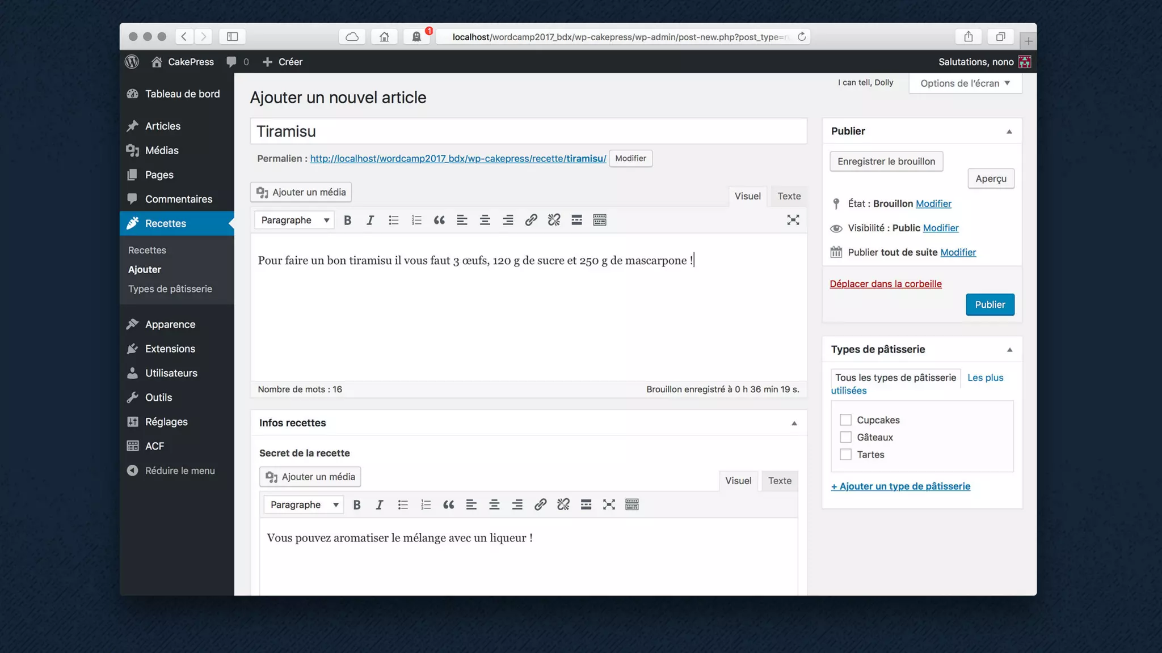Click bulleted list icon in main editor
The image size is (1162, 653).
tap(393, 220)
